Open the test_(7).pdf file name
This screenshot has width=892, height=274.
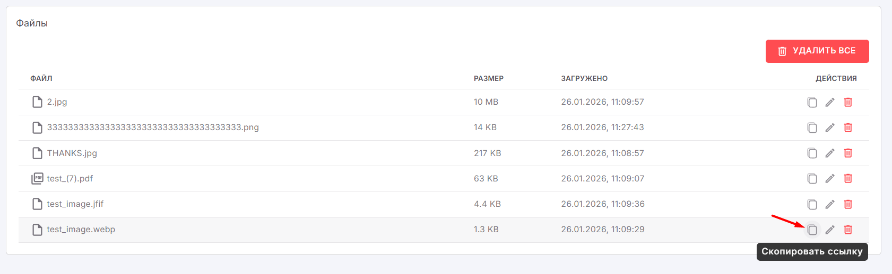(70, 179)
